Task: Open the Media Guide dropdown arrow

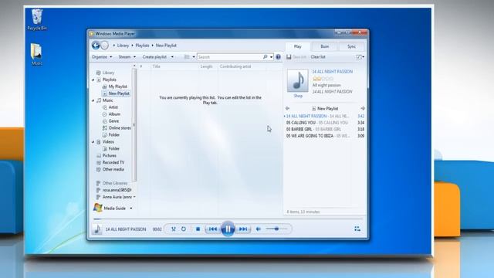Action: click(131, 208)
